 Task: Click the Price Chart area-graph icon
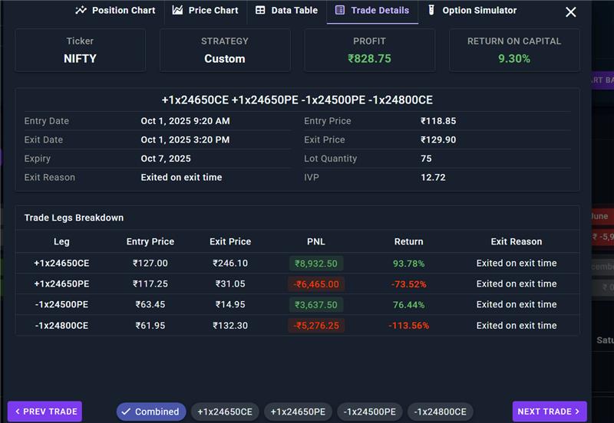coord(177,11)
